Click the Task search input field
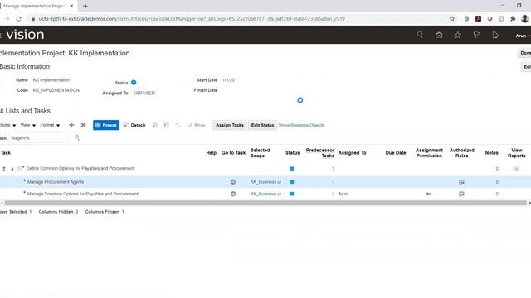This screenshot has width=531, height=298. click(x=38, y=138)
